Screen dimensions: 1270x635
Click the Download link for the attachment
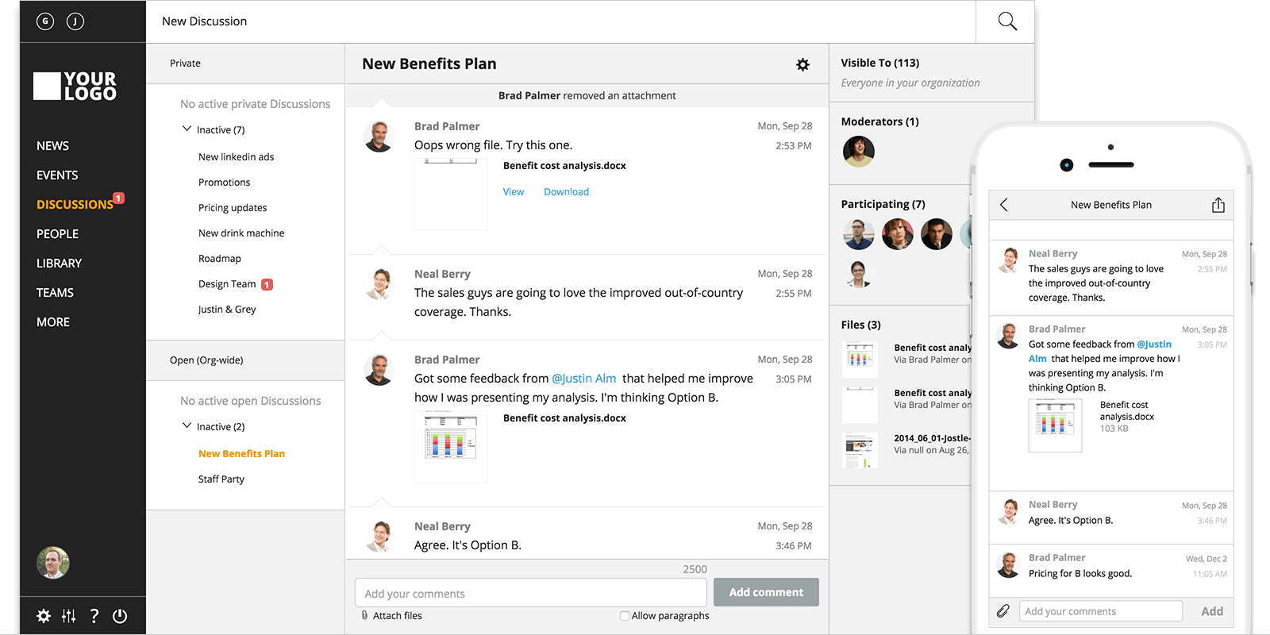pyautogui.click(x=566, y=192)
